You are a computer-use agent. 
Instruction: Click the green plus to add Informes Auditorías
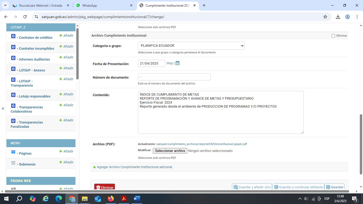pos(61,57)
